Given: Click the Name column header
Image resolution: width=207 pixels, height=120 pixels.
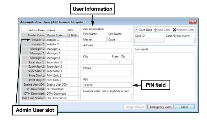Looking at the screenshot, I should [x=56, y=30].
